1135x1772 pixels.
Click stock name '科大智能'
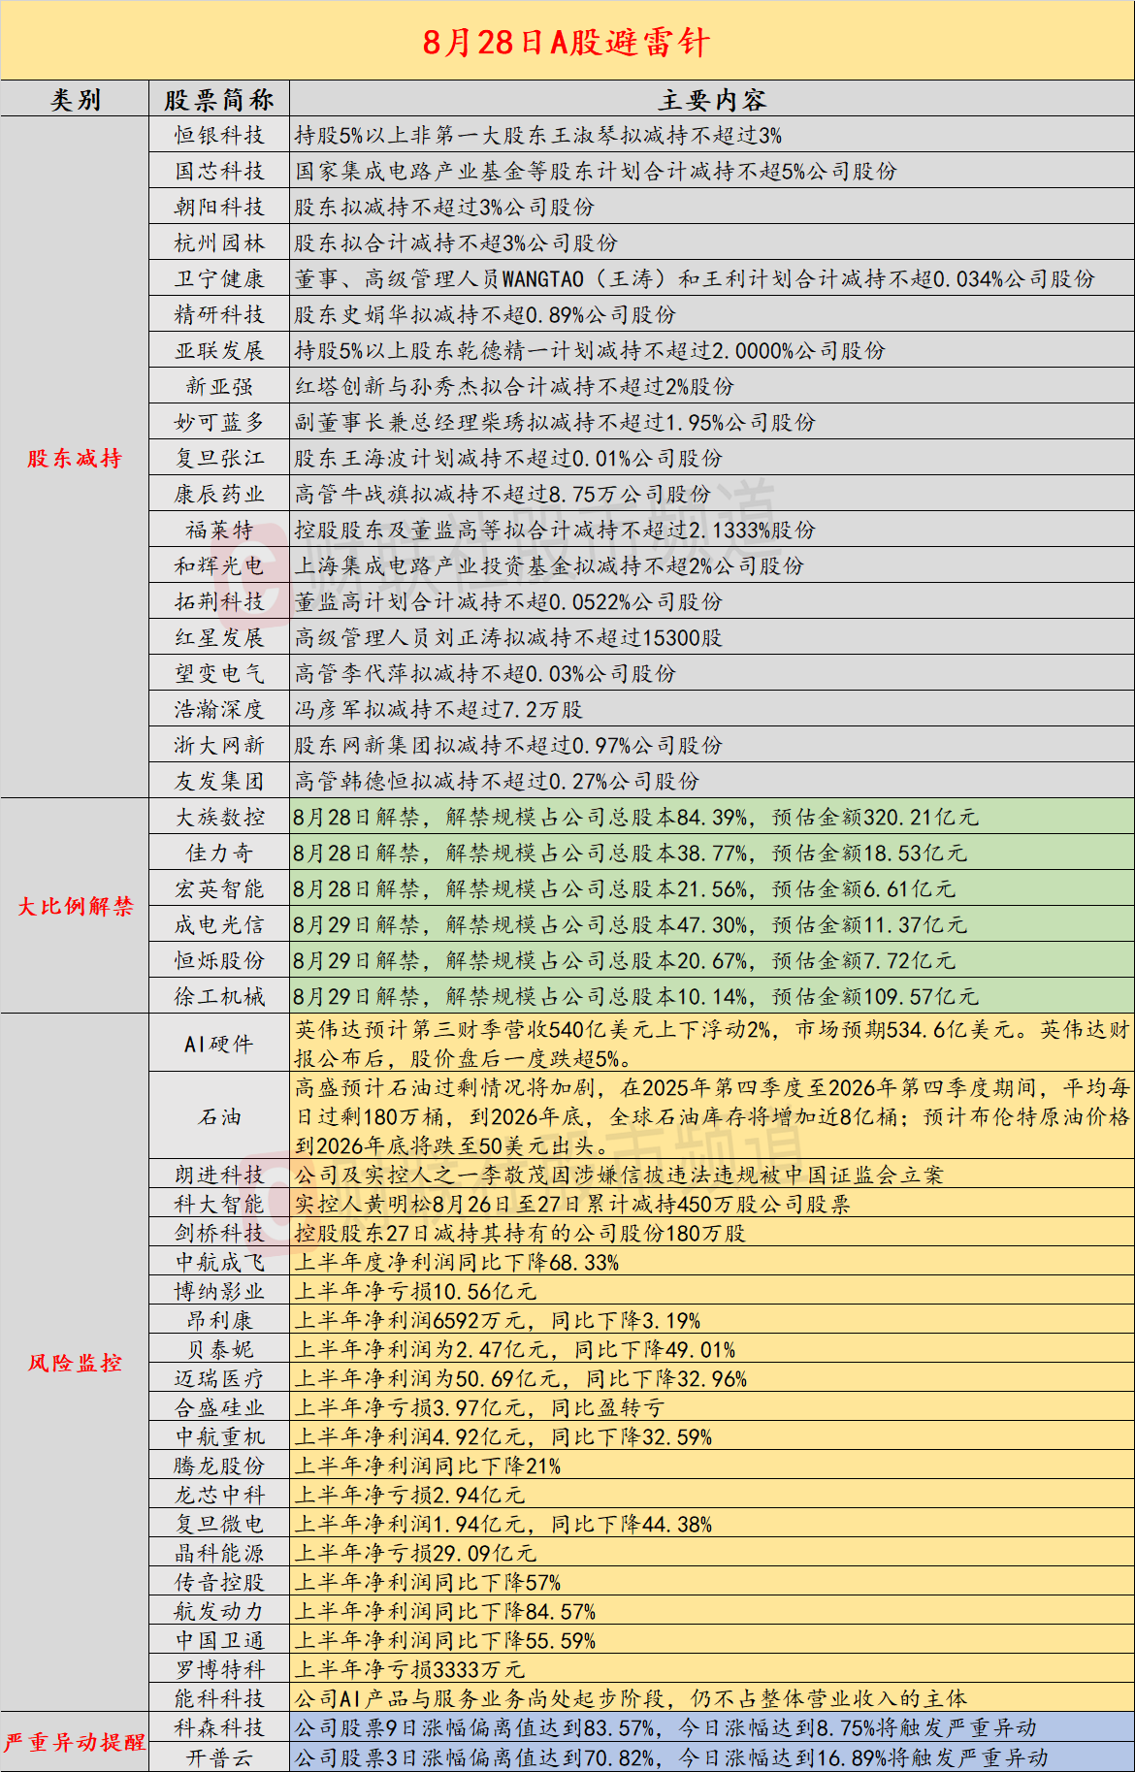point(219,1204)
